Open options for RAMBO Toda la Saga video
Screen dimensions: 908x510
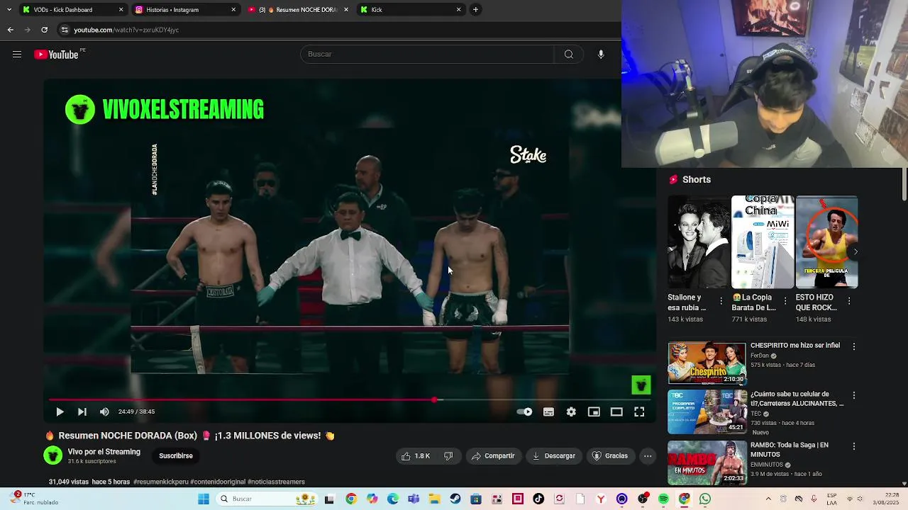tap(854, 446)
